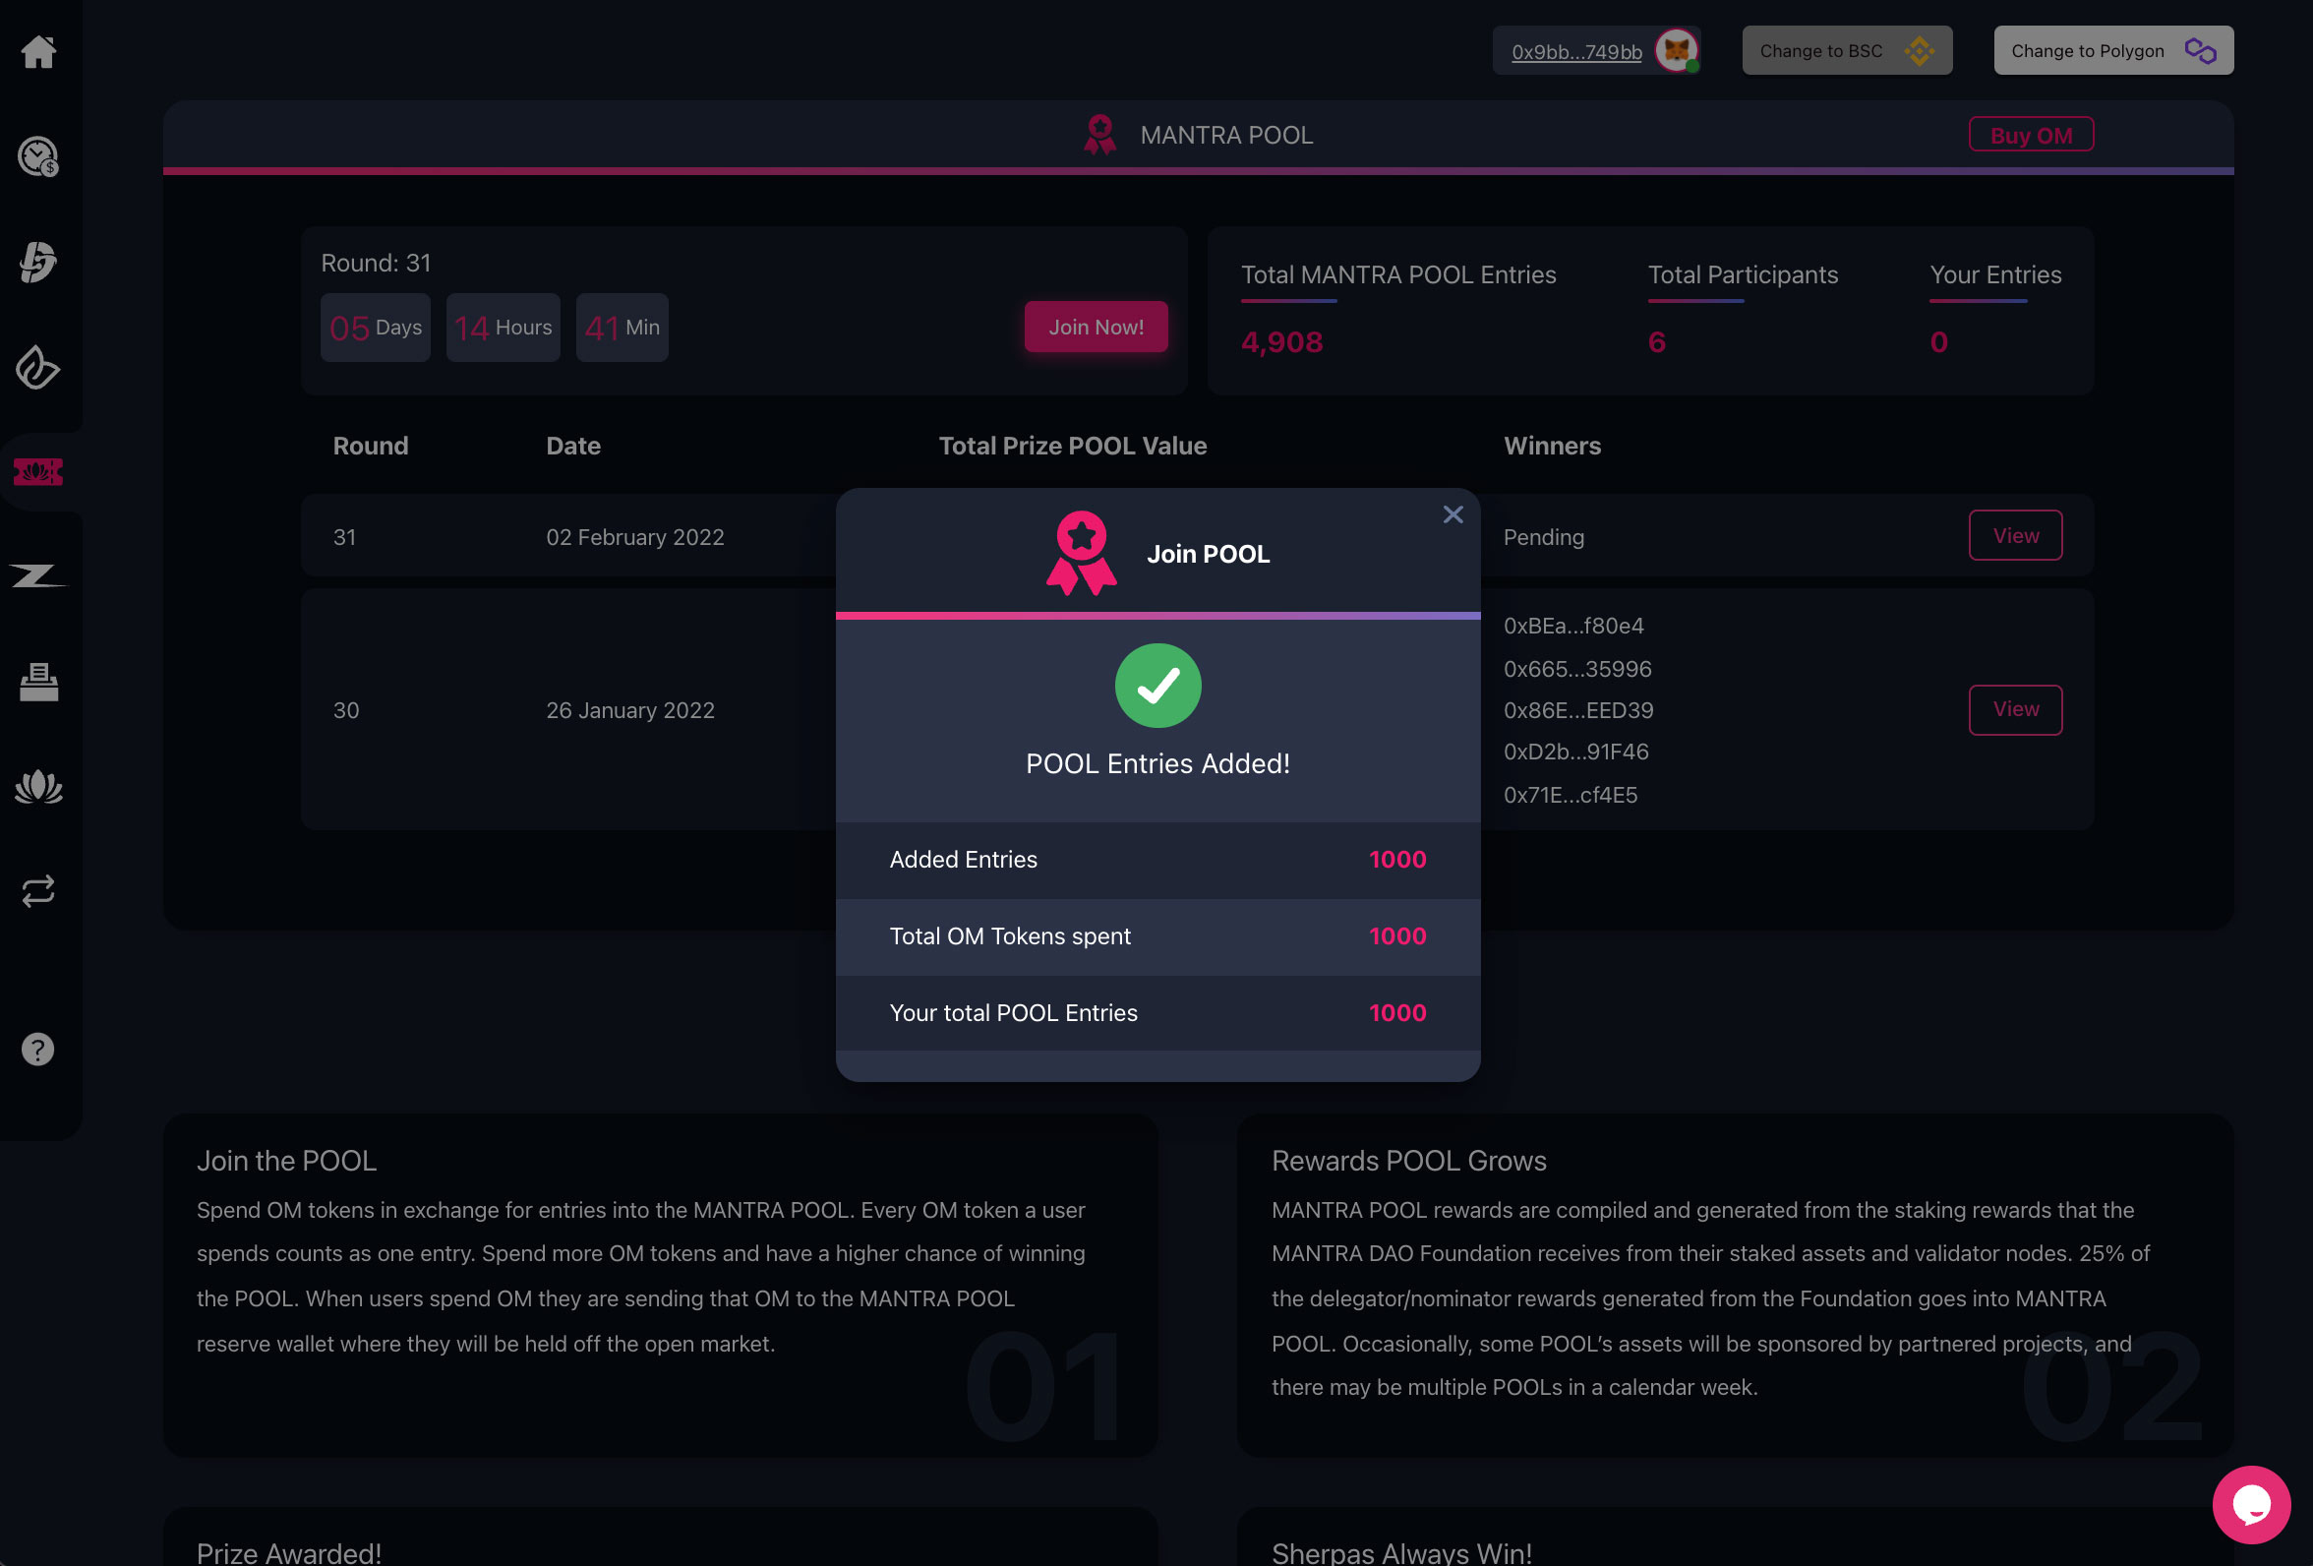
Task: Click winner address 0xD2b...91F46
Action: [1576, 753]
